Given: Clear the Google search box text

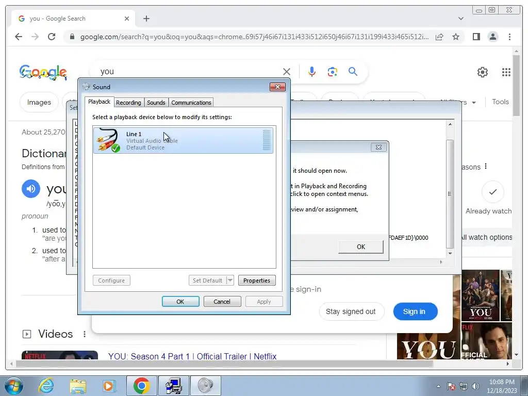Looking at the screenshot, I should 287,71.
